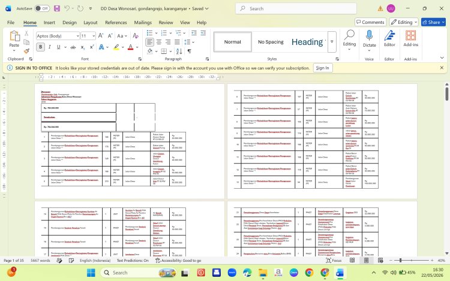Select the Format Painter brush

(x=26, y=51)
